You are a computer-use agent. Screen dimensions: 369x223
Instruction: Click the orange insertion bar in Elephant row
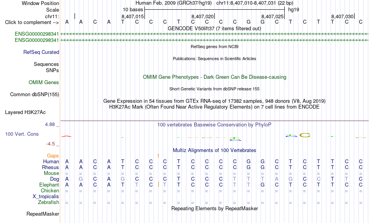coord(158,185)
